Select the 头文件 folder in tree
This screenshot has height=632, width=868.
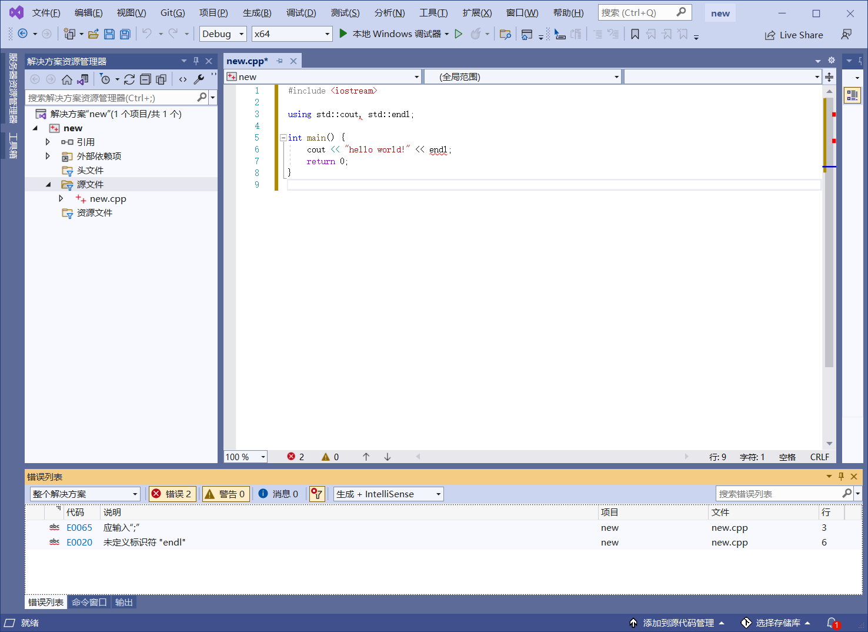[x=90, y=170]
